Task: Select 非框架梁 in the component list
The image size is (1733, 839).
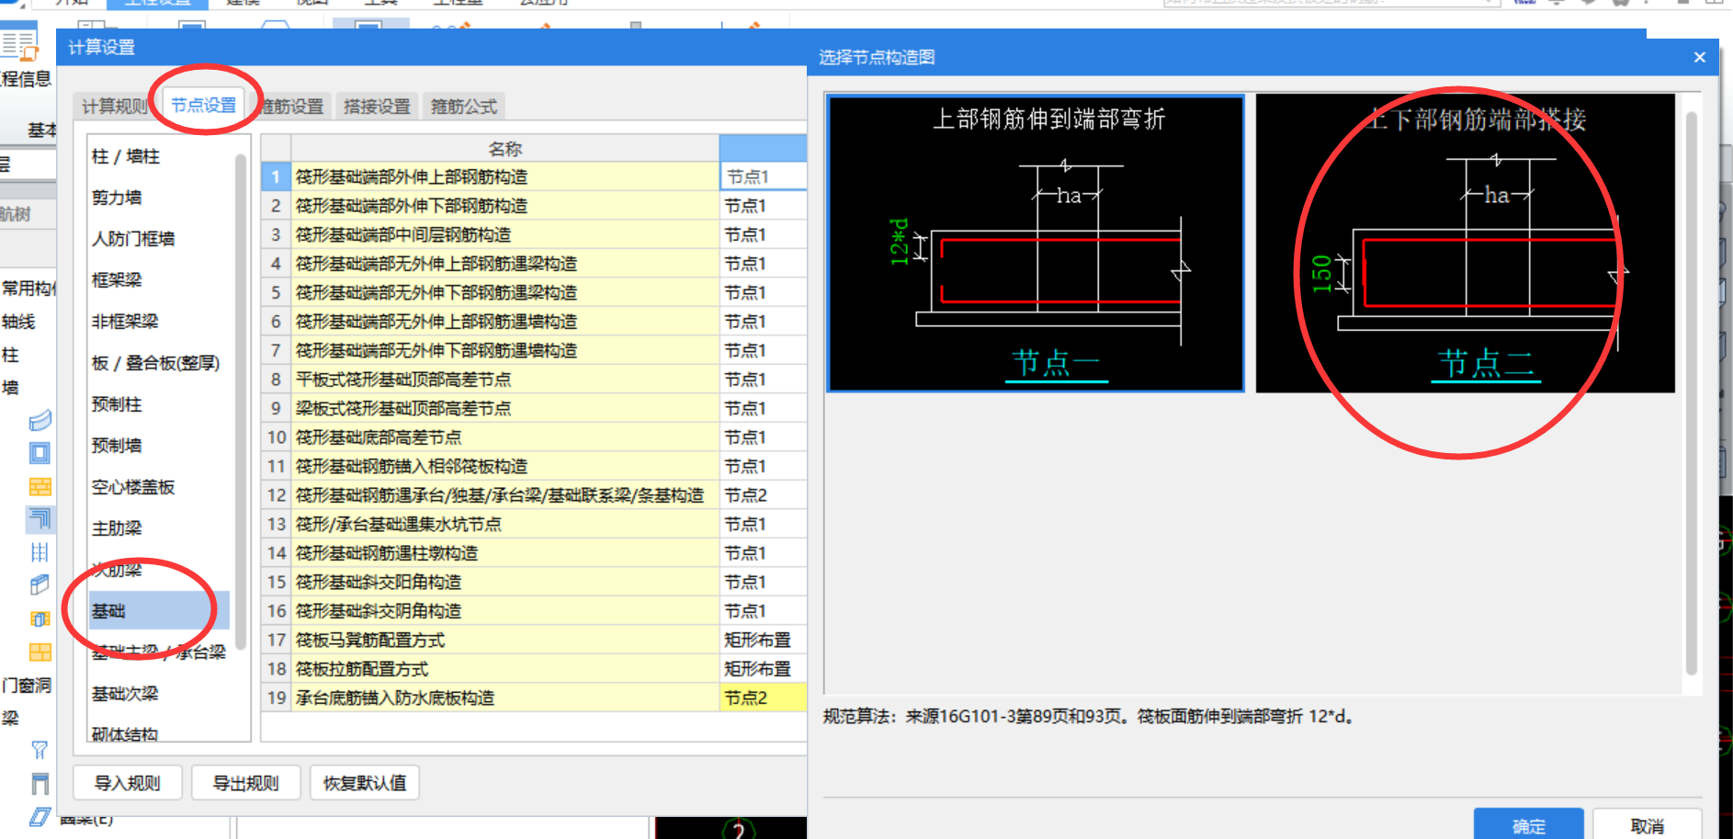Action: coord(125,322)
